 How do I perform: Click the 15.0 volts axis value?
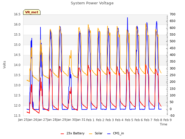pyautogui.click(x=17, y=45)
